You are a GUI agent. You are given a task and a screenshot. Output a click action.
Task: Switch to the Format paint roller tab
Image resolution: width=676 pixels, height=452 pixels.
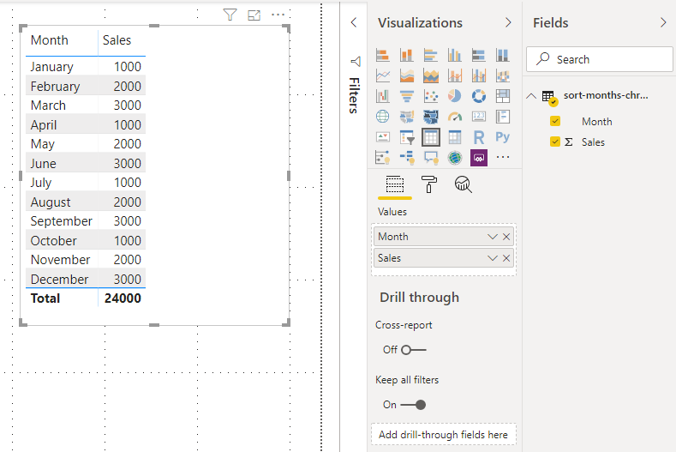coord(429,184)
